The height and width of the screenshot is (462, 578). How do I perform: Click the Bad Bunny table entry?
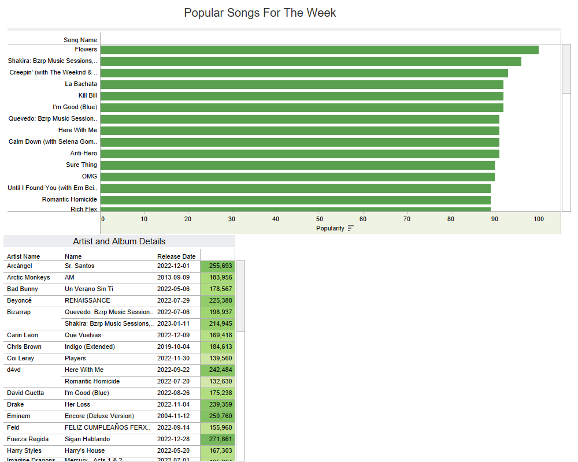coord(24,289)
